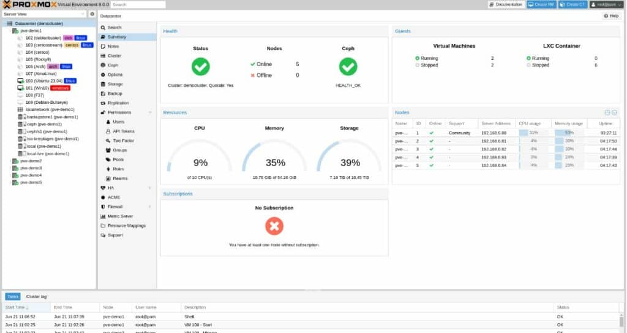Open the Options menu item
The height and width of the screenshot is (333, 627).
(x=126, y=75)
